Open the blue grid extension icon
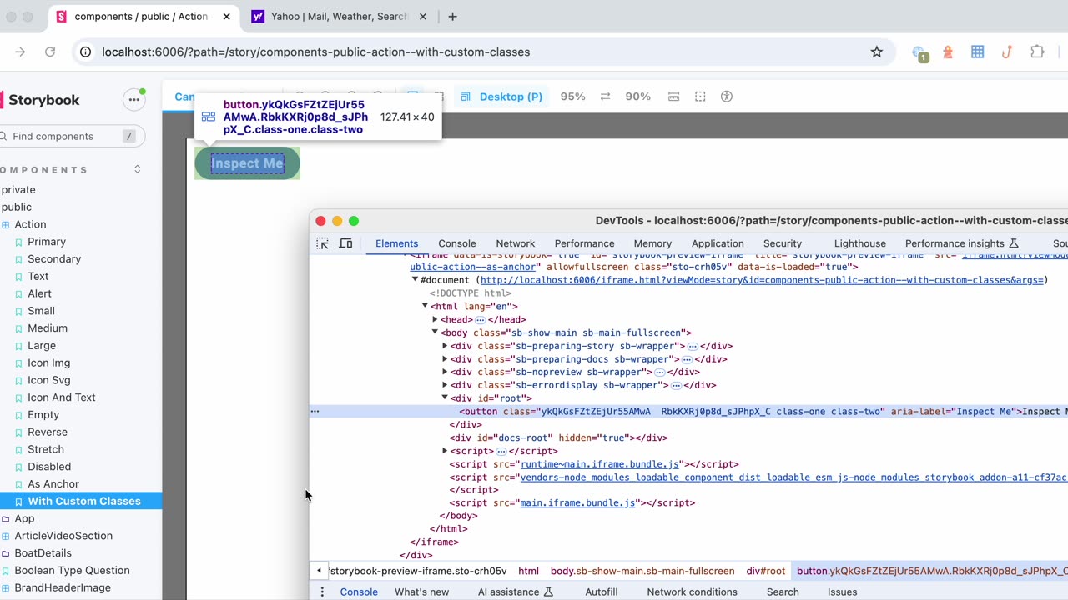Viewport: 1068px width, 600px height. [978, 52]
